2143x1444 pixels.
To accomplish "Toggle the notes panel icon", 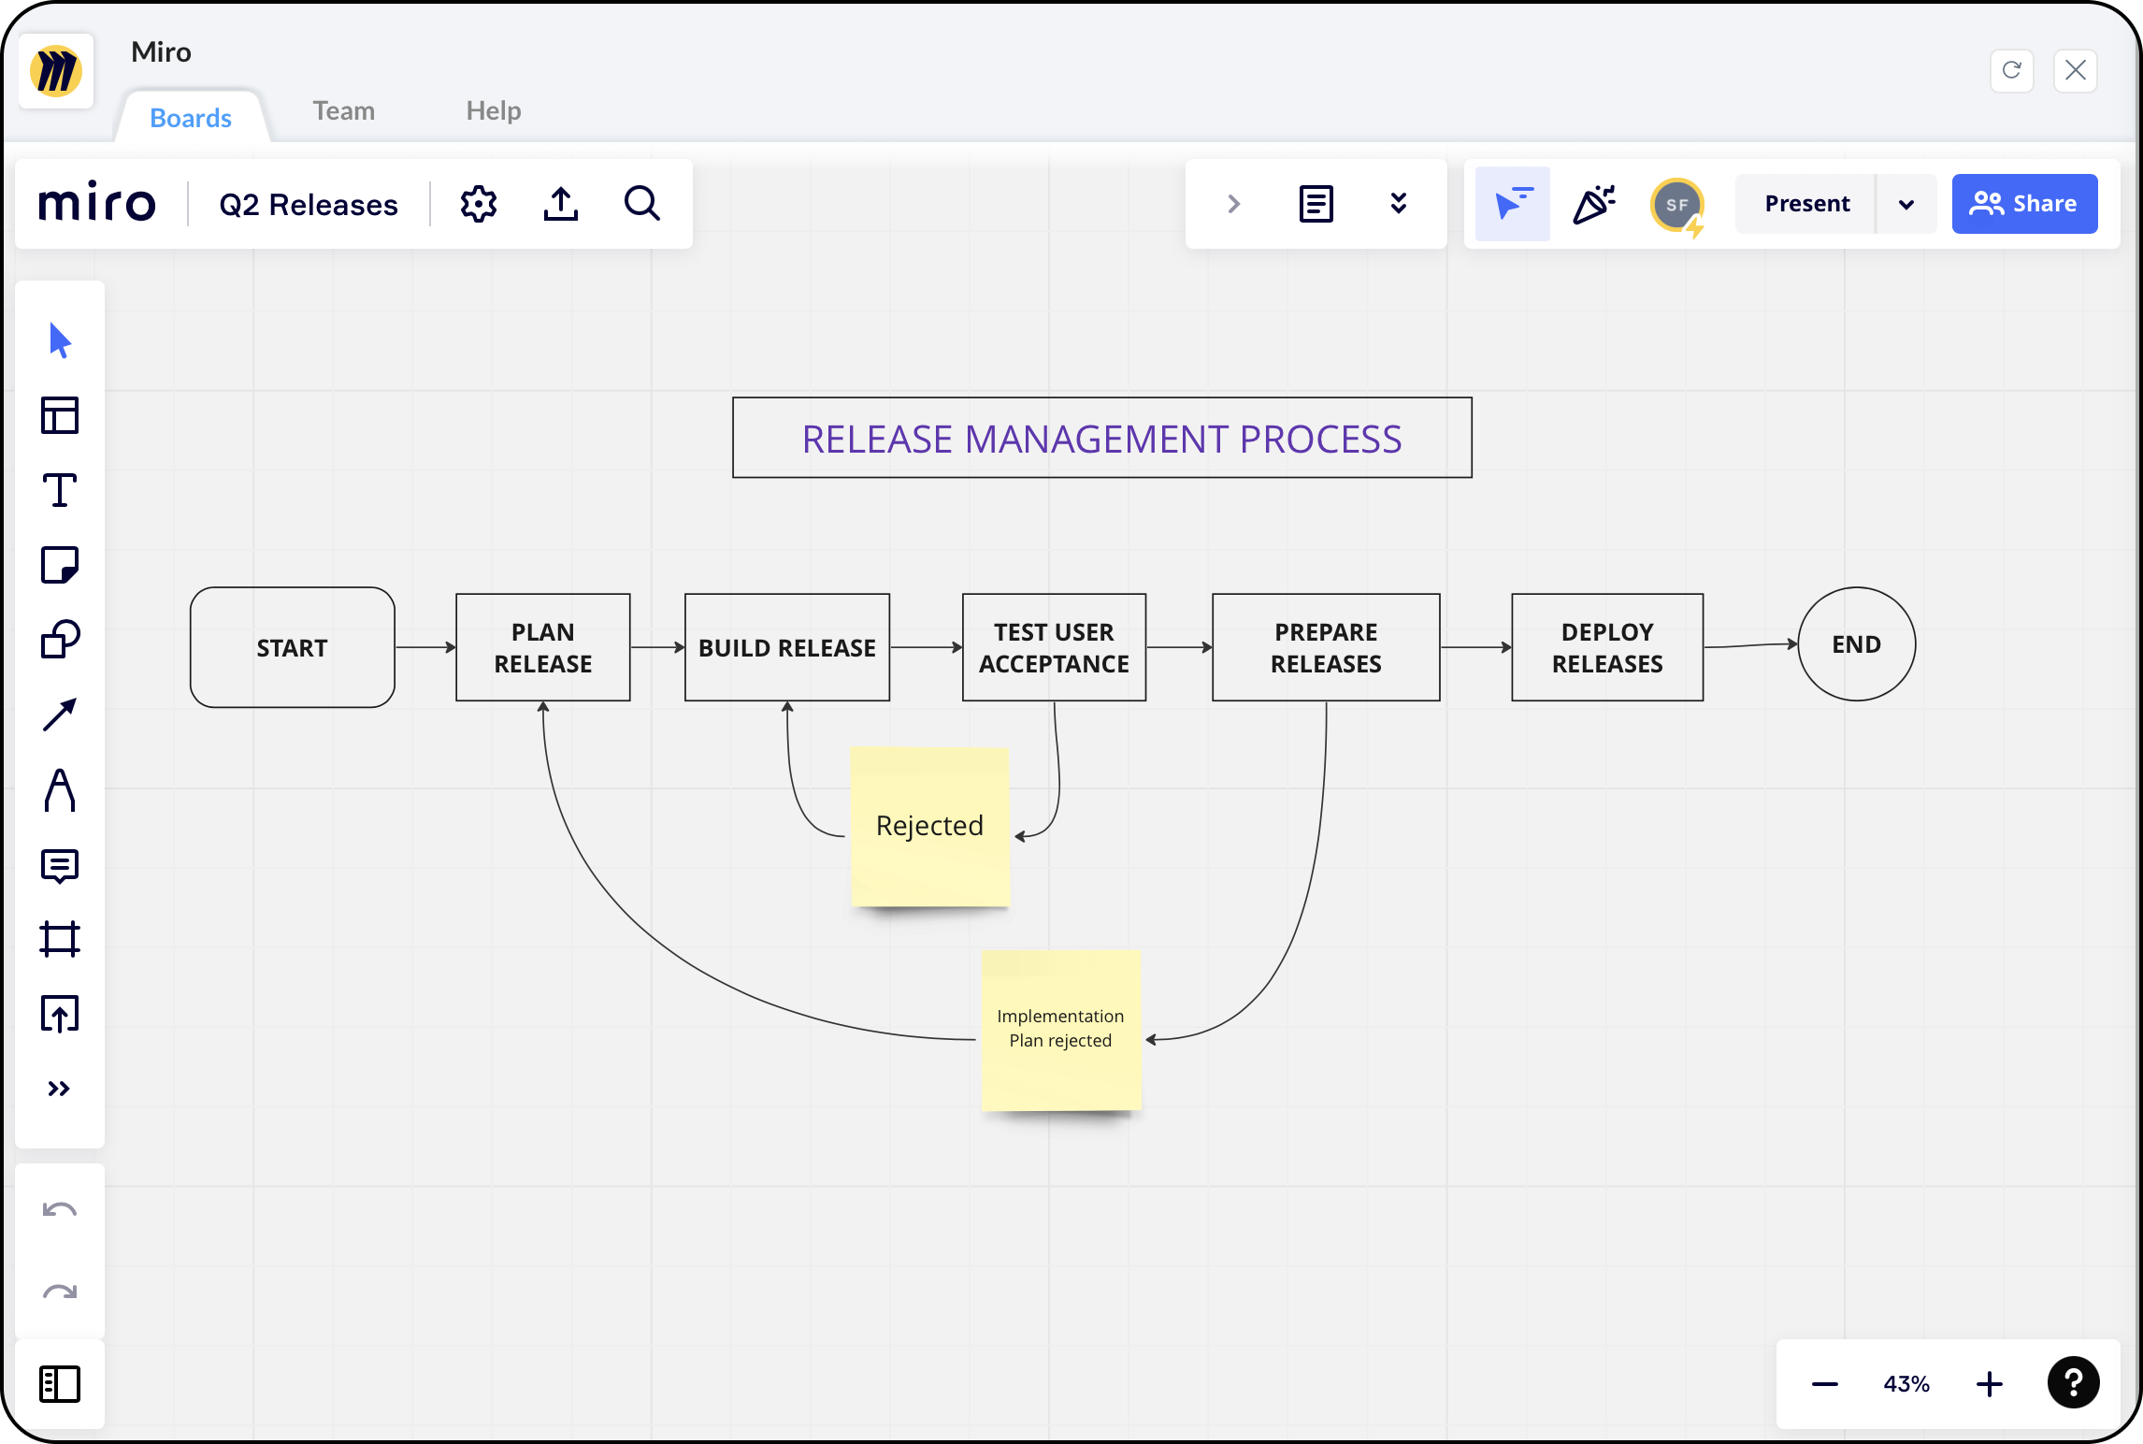I will [1316, 204].
